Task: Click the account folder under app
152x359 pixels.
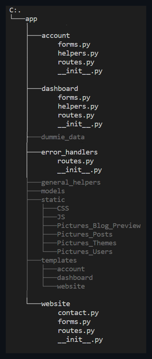Action: pyautogui.click(x=56, y=36)
